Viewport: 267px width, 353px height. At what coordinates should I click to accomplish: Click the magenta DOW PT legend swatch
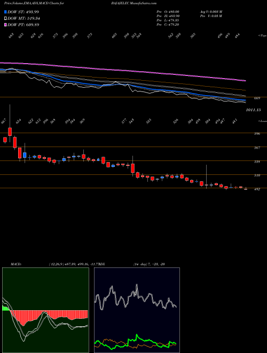5,25
